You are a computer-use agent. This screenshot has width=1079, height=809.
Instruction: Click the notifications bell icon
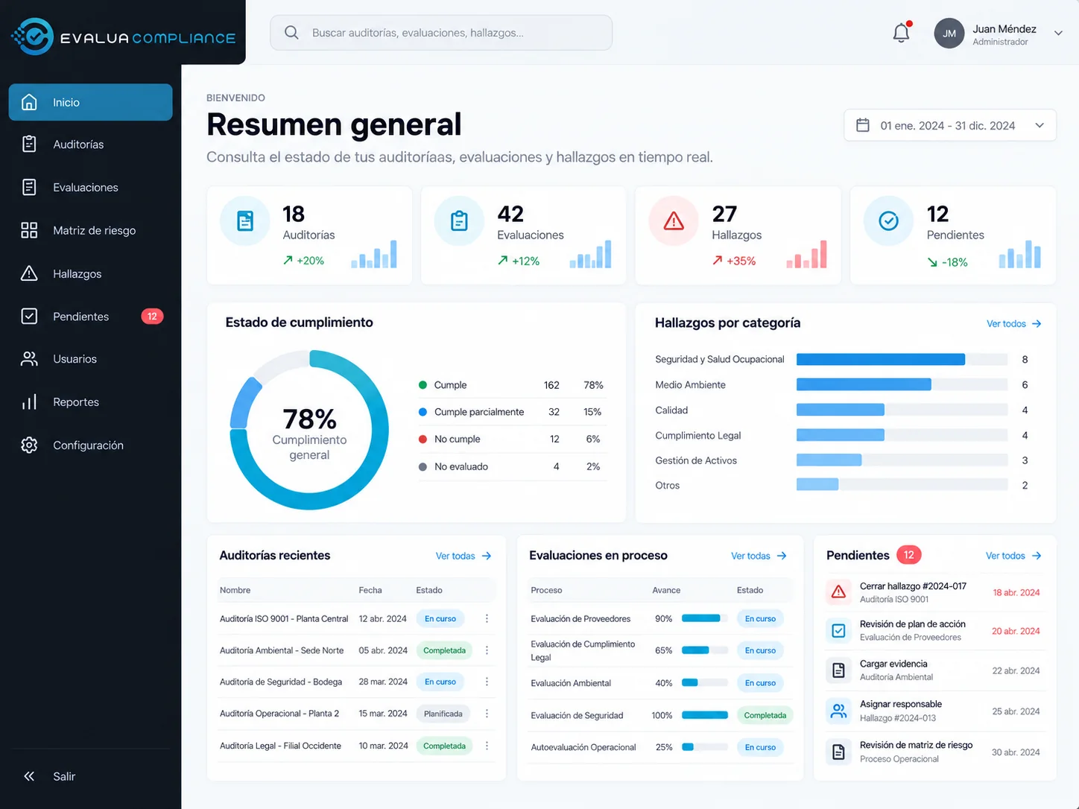pyautogui.click(x=901, y=33)
